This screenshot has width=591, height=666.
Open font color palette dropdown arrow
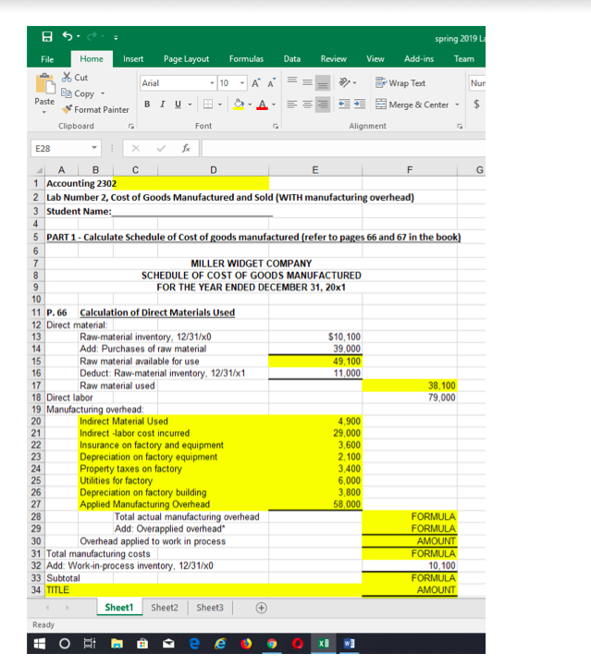pos(274,105)
